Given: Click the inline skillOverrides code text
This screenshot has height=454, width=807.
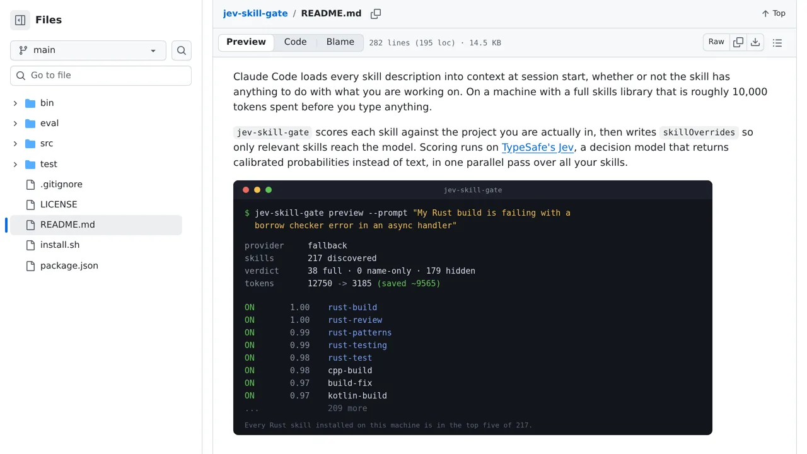Looking at the screenshot, I should tap(699, 132).
